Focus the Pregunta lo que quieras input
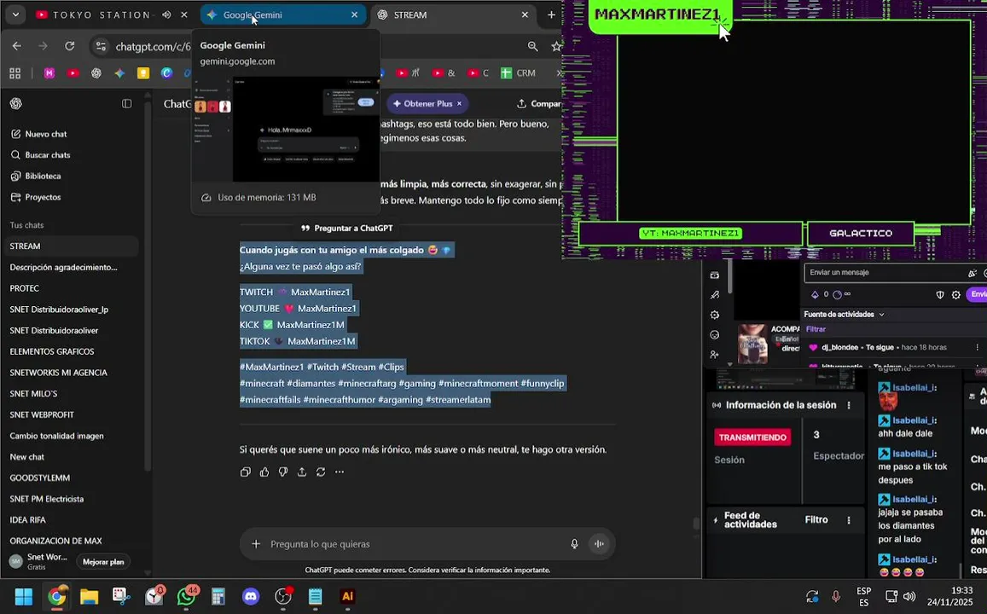The image size is (987, 614). tap(415, 544)
